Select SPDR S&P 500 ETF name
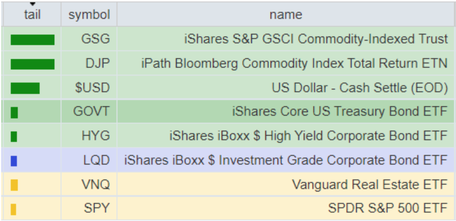This screenshot has height=221, width=456. pyautogui.click(x=388, y=208)
